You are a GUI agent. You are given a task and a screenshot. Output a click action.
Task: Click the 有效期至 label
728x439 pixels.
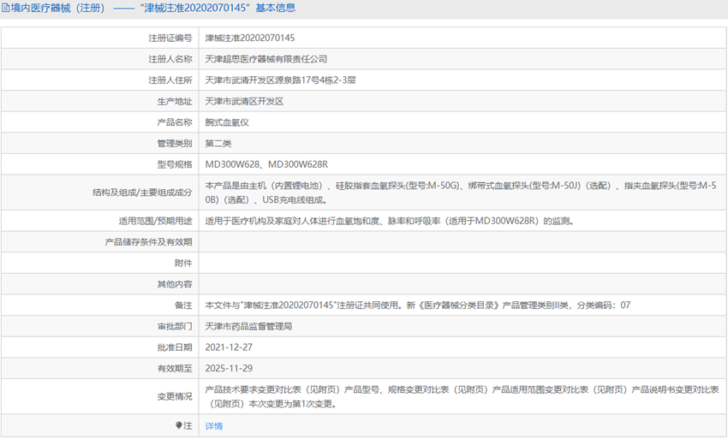(175, 369)
